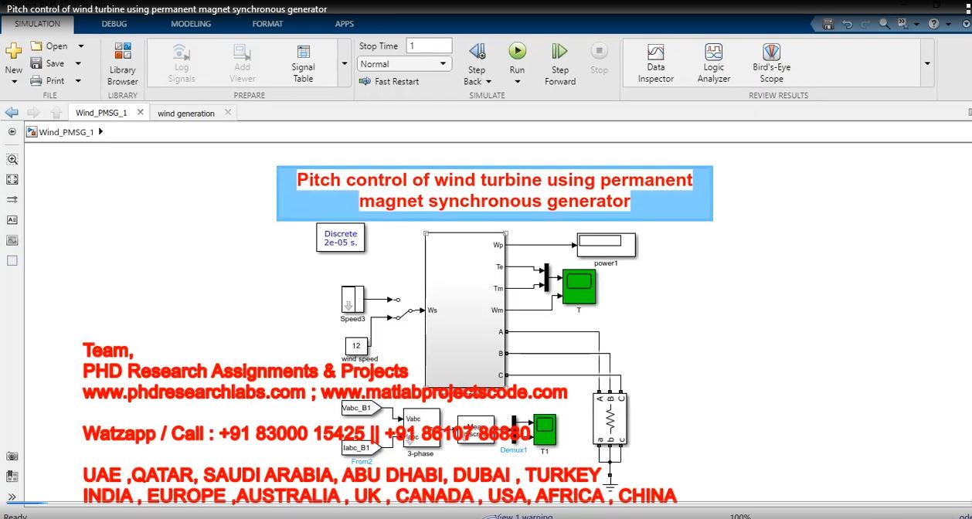Screen dimensions: 972x519
Task: Click the Stop Time input field
Action: tap(429, 46)
